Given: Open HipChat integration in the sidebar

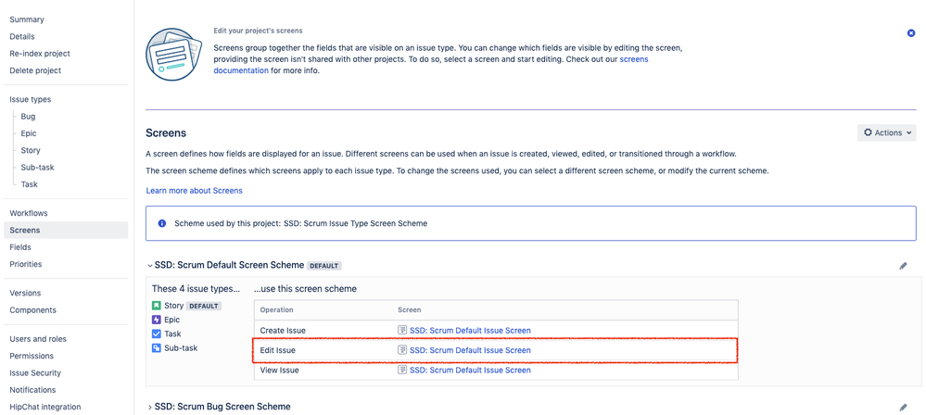Looking at the screenshot, I should [44, 408].
